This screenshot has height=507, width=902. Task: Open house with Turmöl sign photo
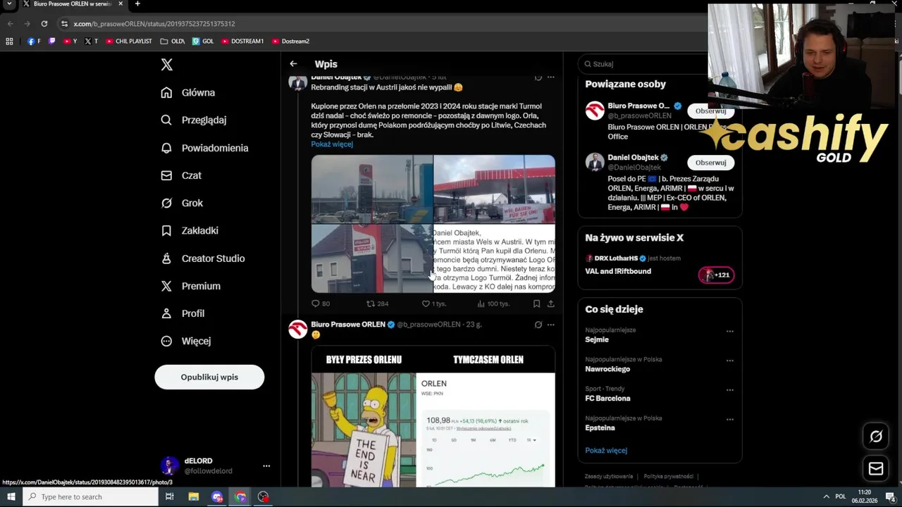(x=372, y=258)
